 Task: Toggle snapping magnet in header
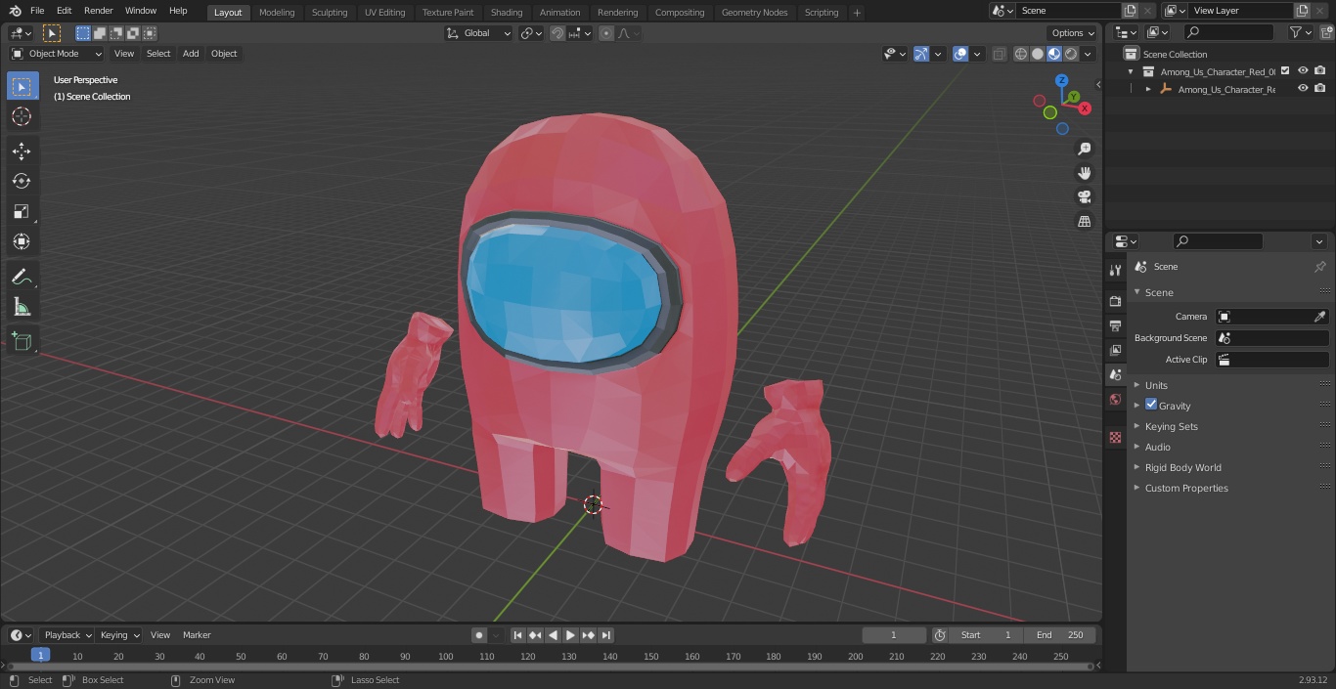557,33
